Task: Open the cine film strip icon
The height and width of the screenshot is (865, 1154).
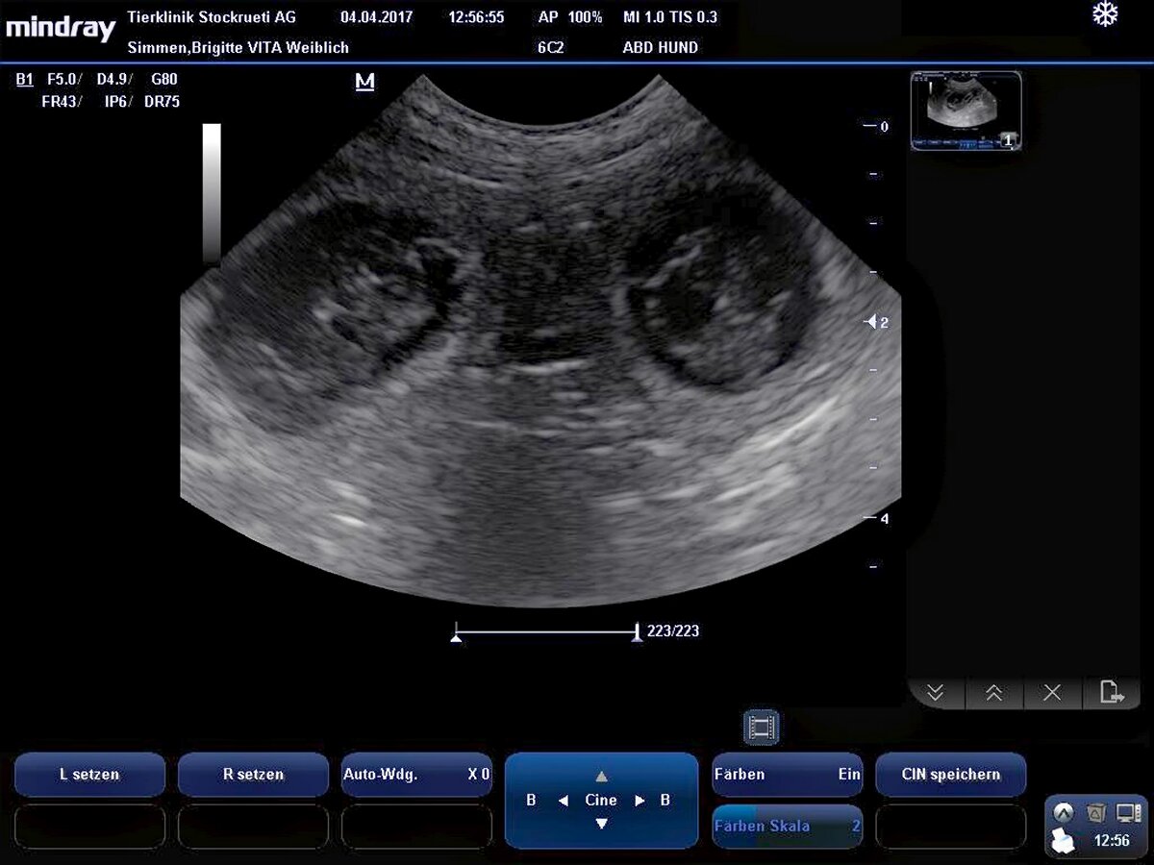Action: tap(760, 728)
